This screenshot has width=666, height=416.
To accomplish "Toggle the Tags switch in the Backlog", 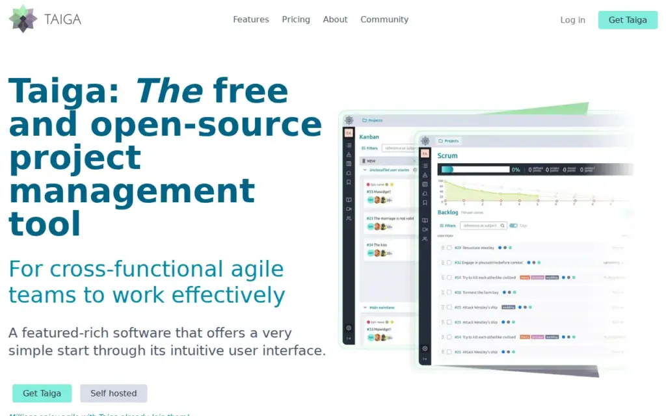I will tap(514, 226).
